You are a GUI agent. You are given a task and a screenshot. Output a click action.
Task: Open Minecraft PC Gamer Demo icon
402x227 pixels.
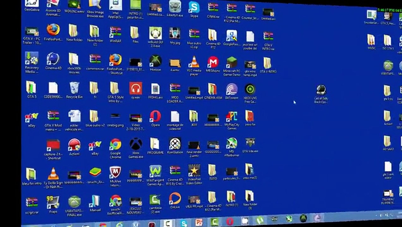[x=232, y=66]
